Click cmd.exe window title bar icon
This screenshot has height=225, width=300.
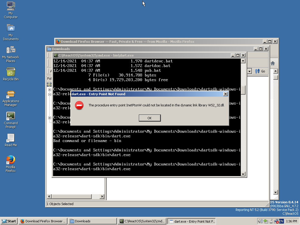click(55, 55)
